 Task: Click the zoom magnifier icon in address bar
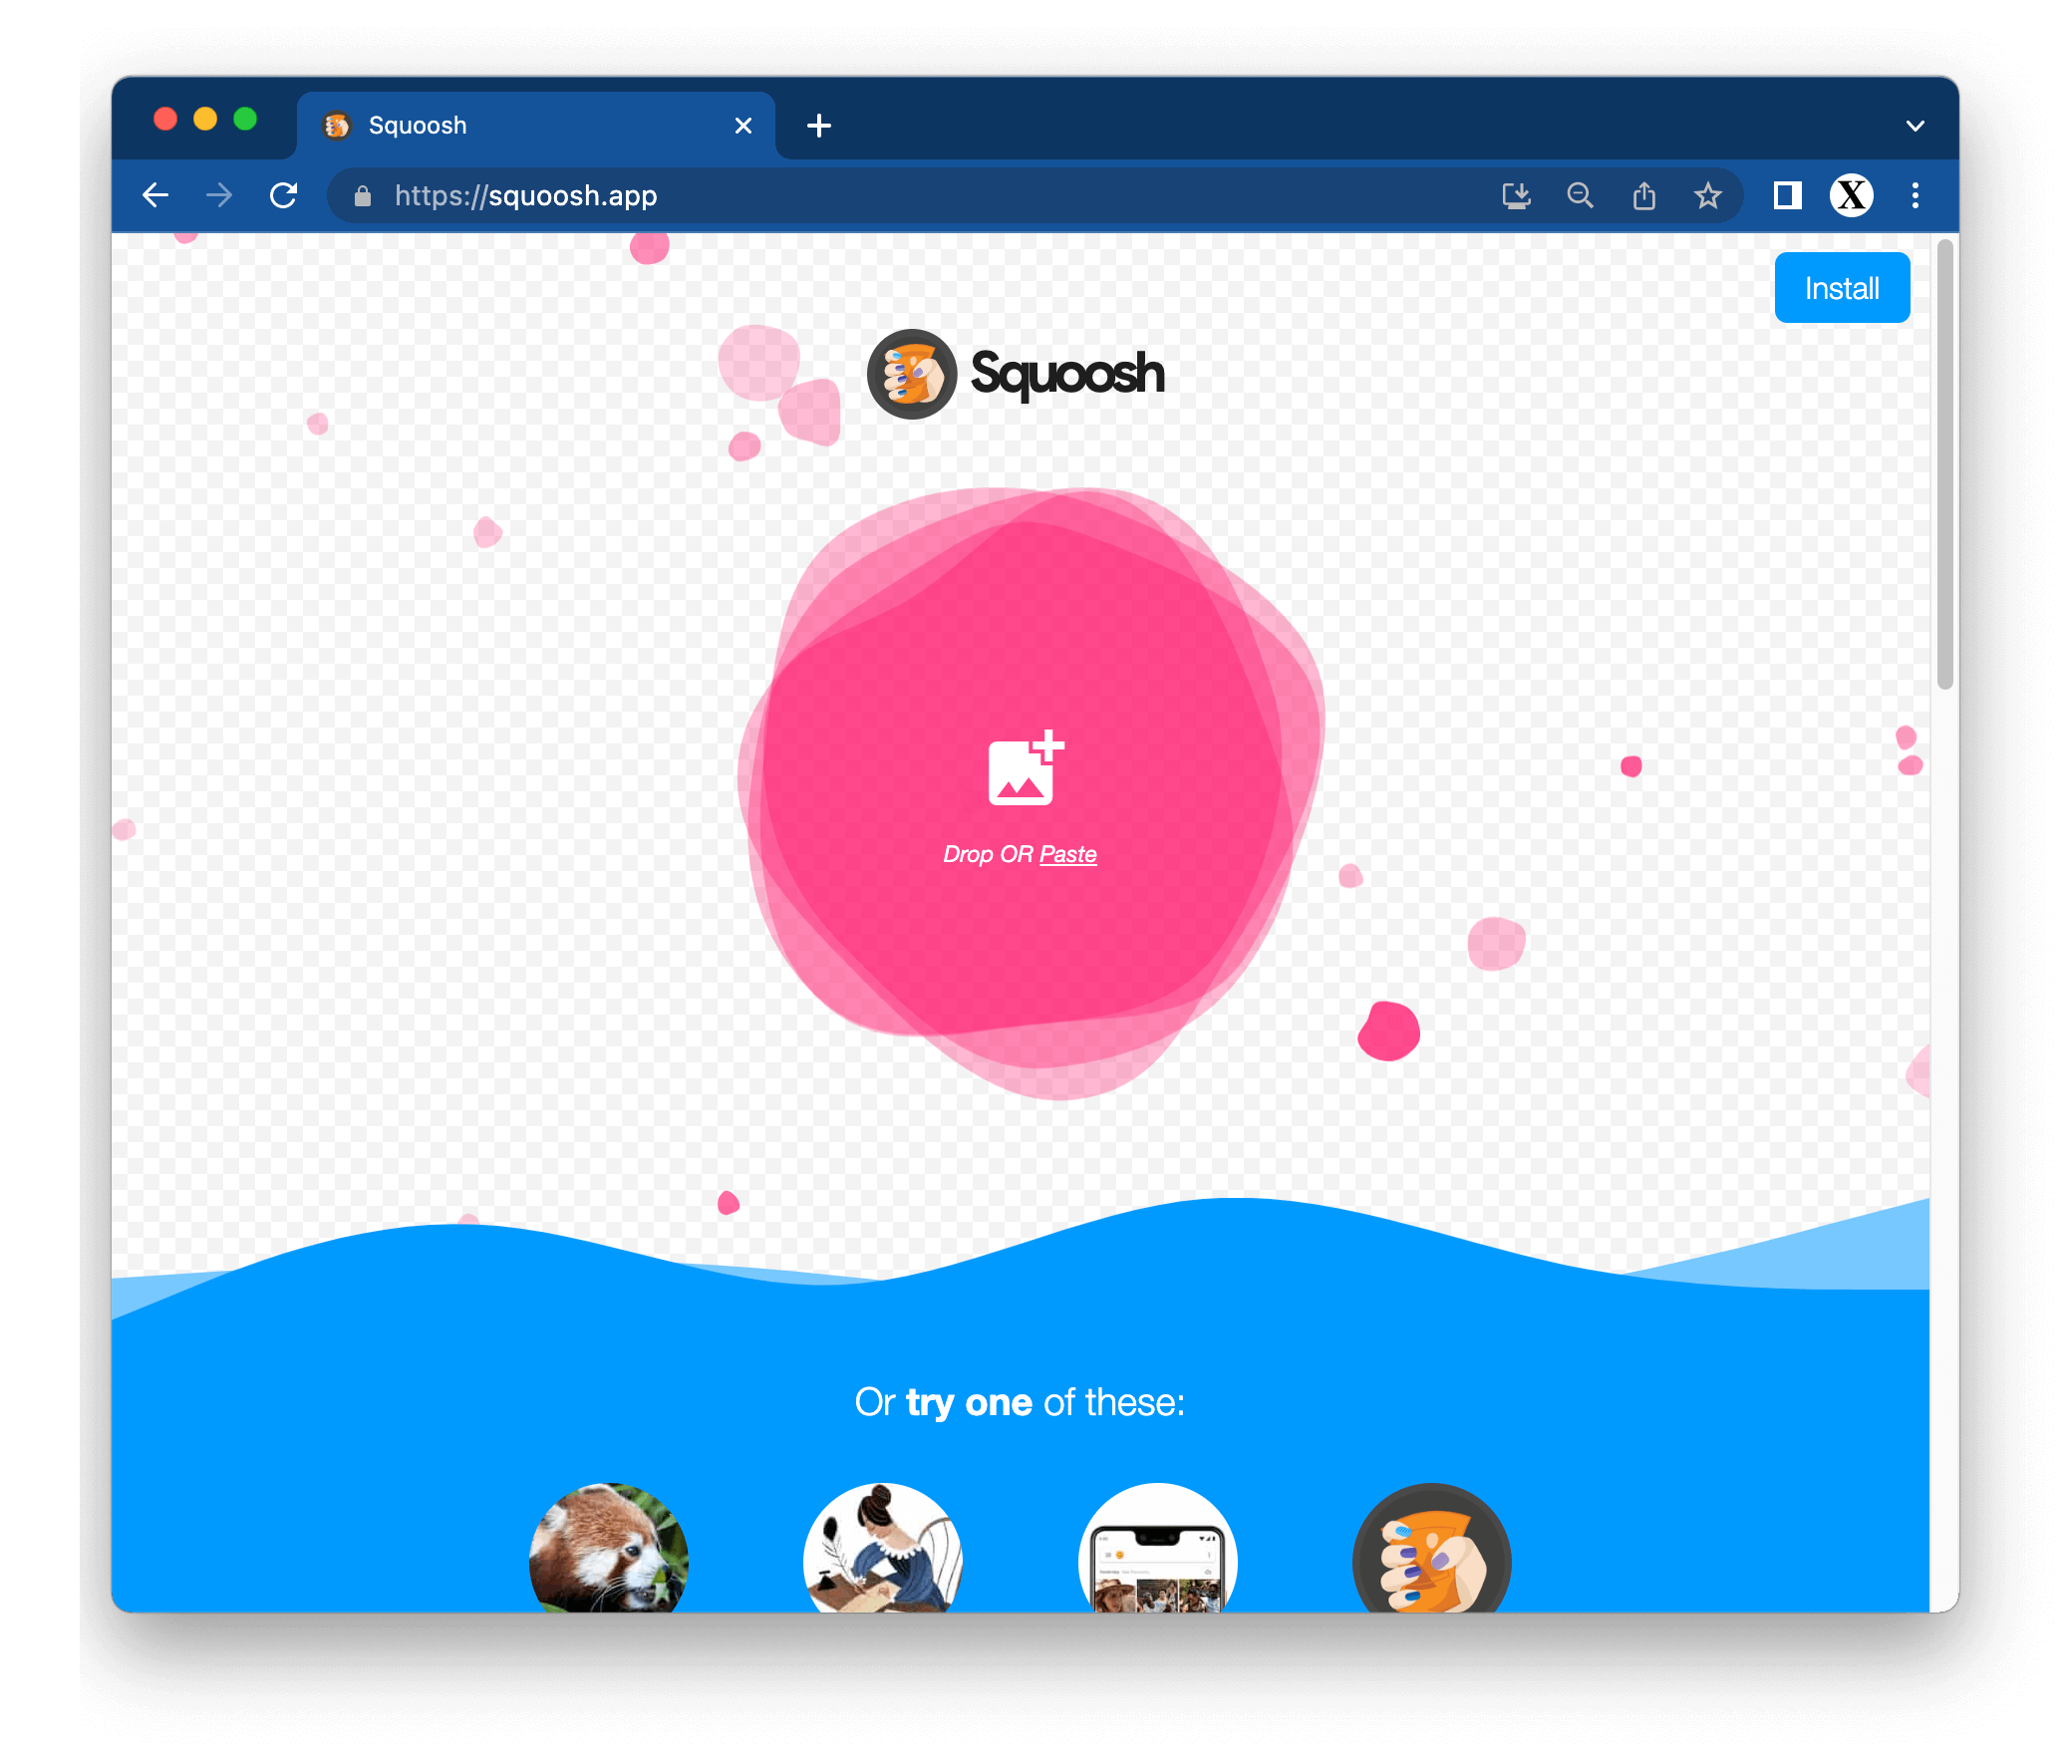tap(1581, 195)
